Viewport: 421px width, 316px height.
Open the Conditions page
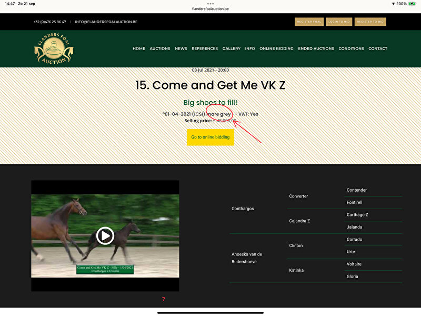[351, 48]
